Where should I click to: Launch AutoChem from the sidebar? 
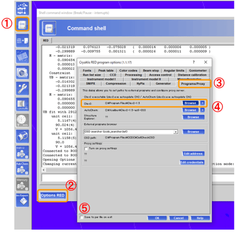coord(22,168)
